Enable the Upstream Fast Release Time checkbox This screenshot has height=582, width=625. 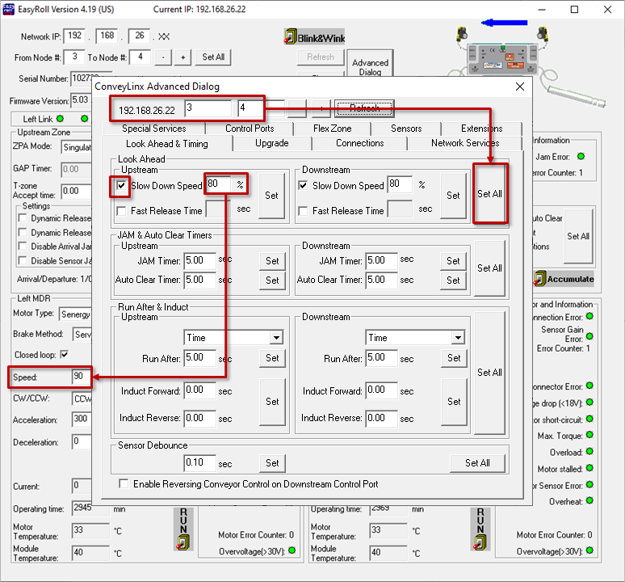(x=121, y=211)
